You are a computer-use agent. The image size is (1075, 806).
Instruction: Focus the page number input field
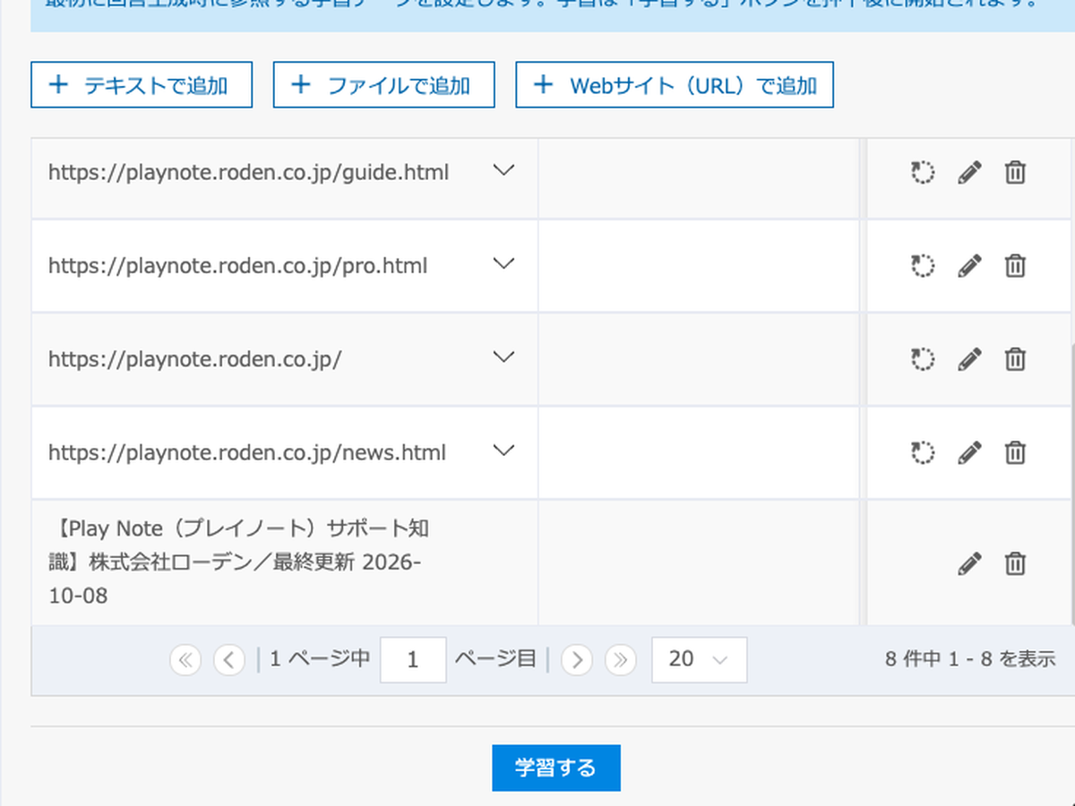[x=413, y=660]
